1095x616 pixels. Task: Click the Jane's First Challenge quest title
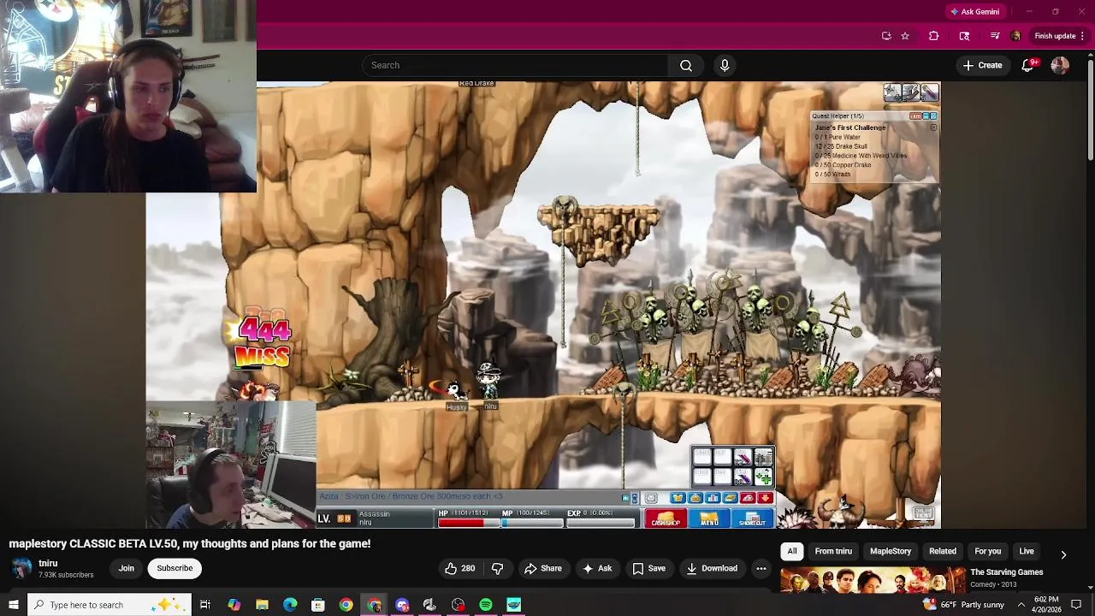coord(850,127)
